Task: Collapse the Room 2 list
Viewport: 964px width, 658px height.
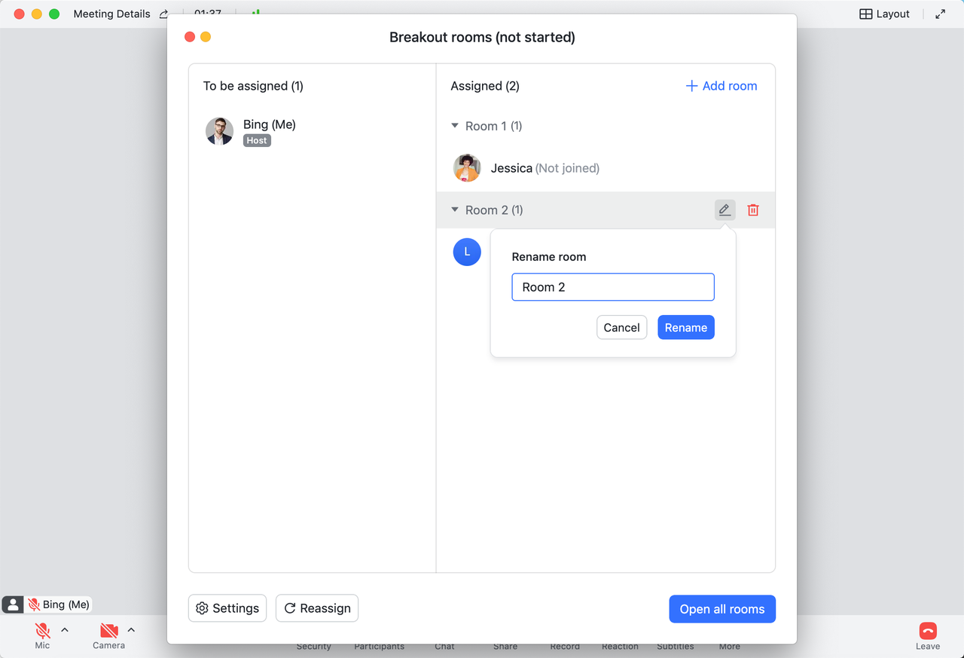Action: [x=455, y=210]
